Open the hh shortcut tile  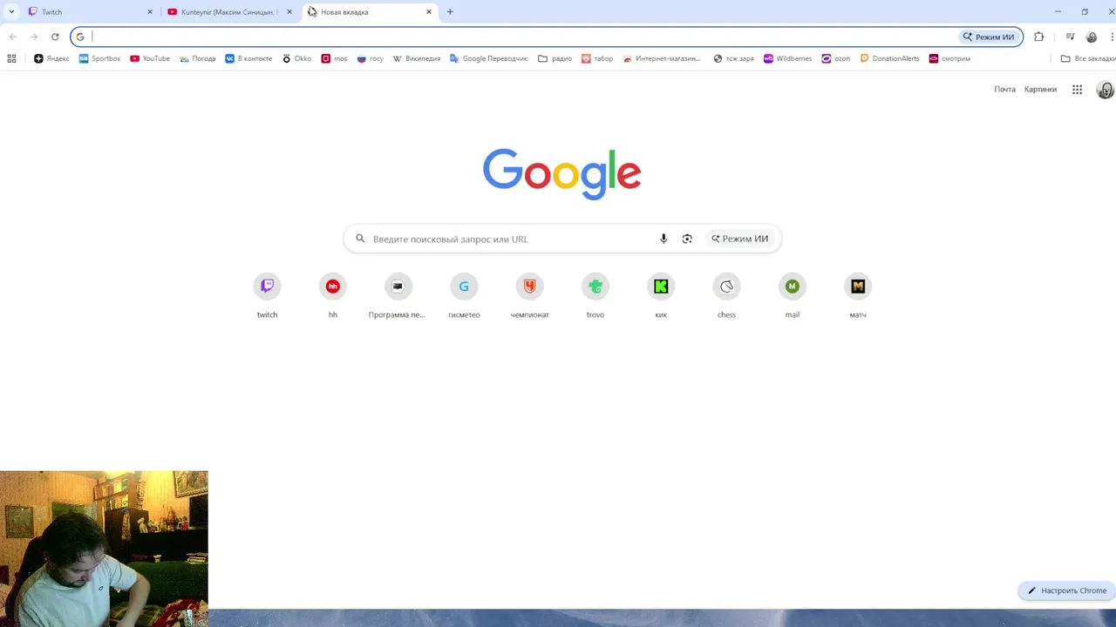pyautogui.click(x=332, y=295)
